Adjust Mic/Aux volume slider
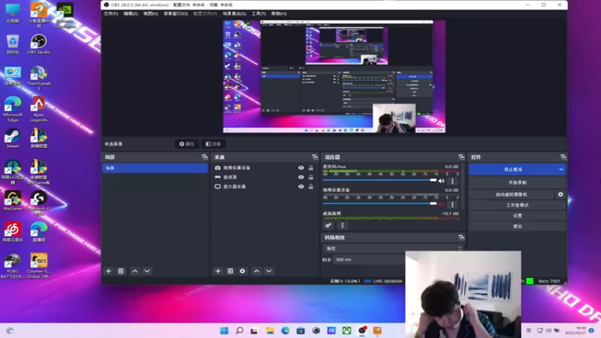 pyautogui.click(x=380, y=180)
